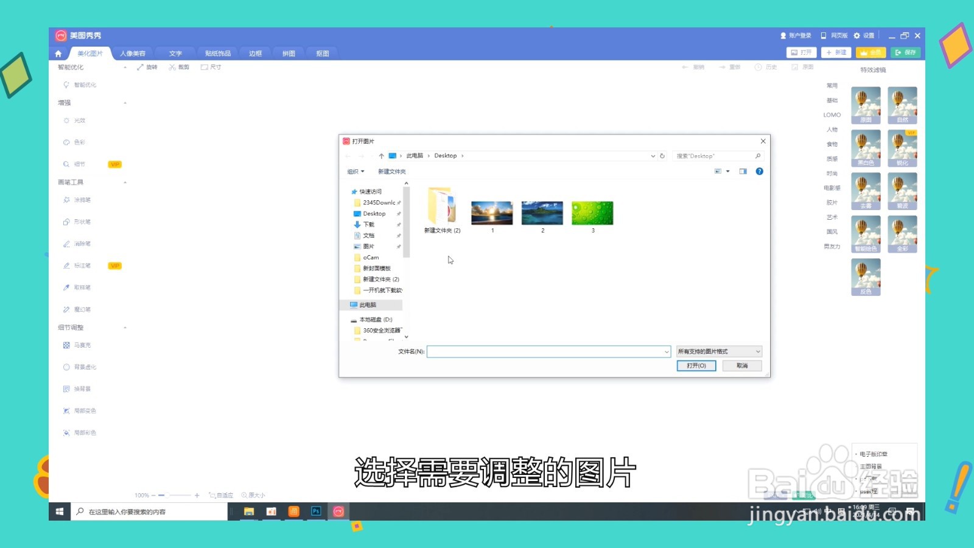Open the 尺寸 size tool
This screenshot has height=548, width=974.
pyautogui.click(x=211, y=67)
